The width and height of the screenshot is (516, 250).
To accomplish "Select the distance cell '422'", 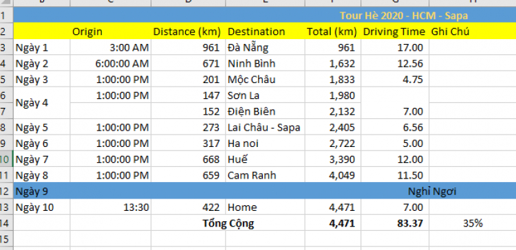I will click(x=189, y=207).
